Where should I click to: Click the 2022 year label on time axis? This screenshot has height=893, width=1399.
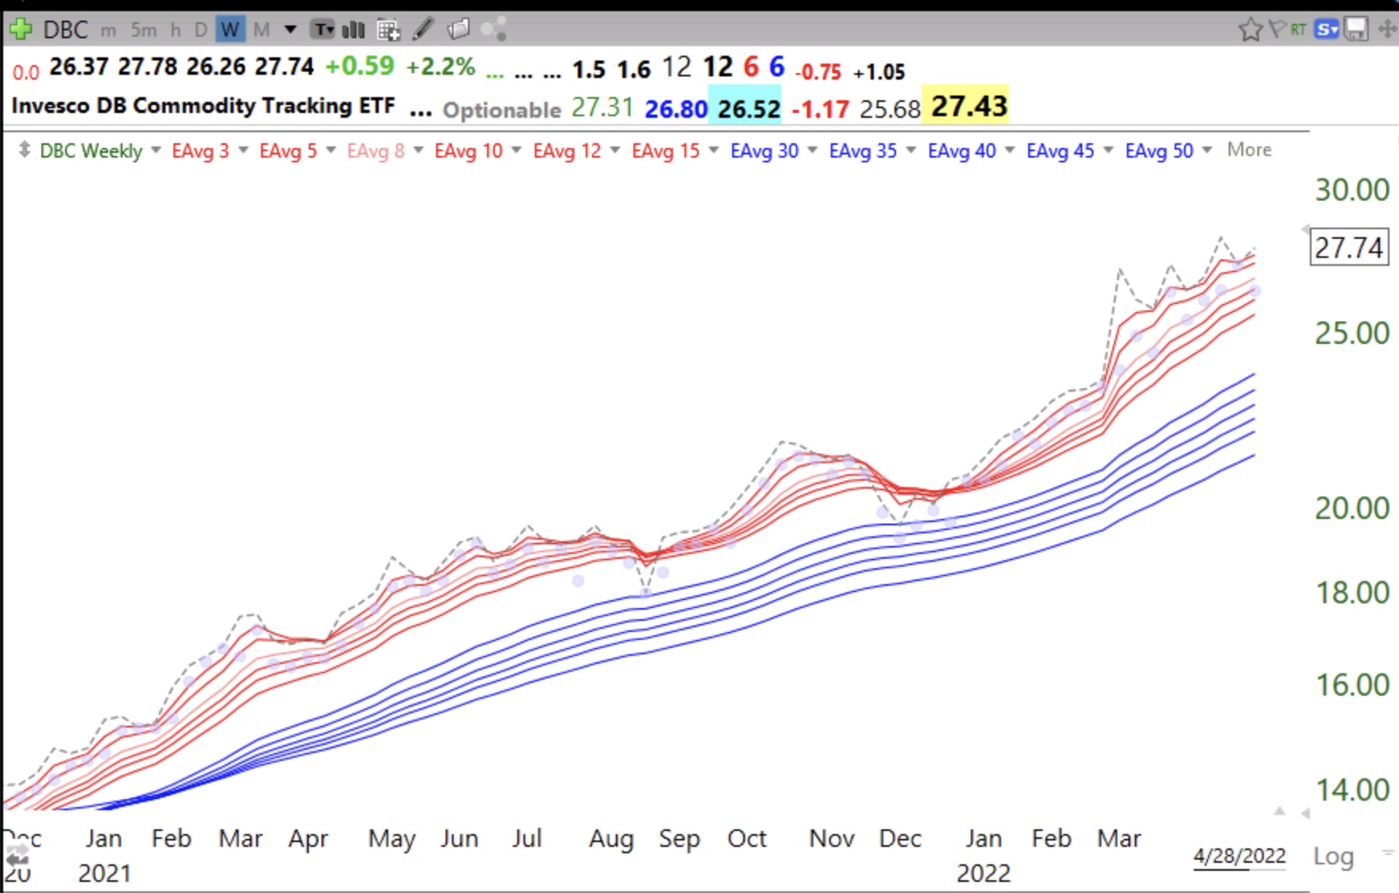[x=984, y=873]
